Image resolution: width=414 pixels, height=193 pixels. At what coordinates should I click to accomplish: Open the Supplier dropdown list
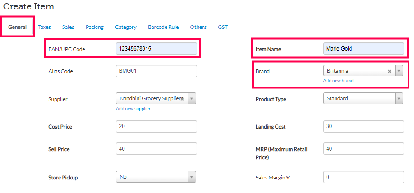click(192, 98)
